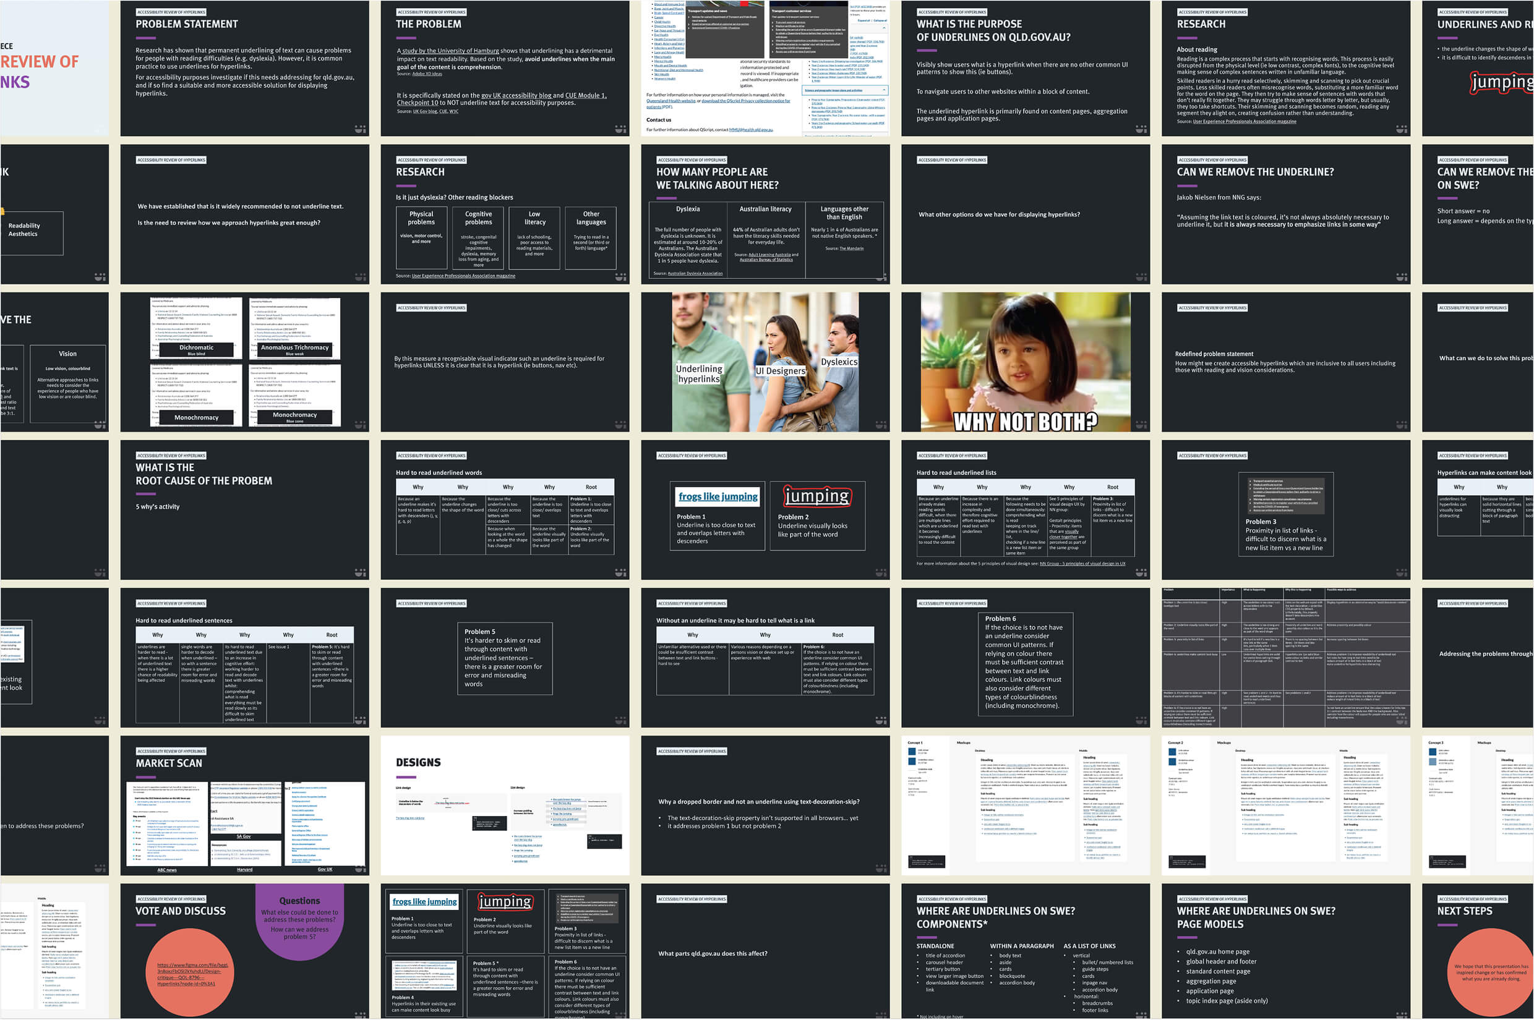This screenshot has height=1020, width=1534.
Task: Select the Underlining hyperlinks meme slide
Action: pyautogui.click(x=765, y=362)
